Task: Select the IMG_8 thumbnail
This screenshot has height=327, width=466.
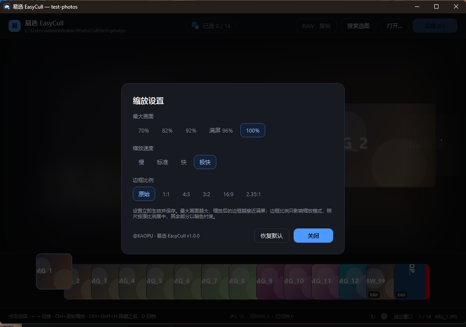Action: [x=242, y=281]
